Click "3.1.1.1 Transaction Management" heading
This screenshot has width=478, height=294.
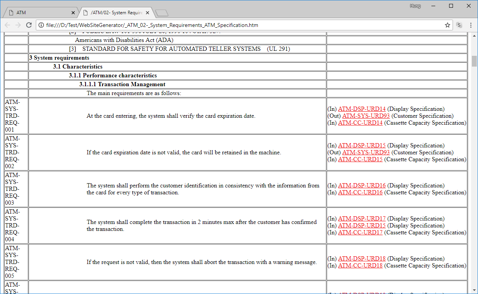(x=122, y=84)
